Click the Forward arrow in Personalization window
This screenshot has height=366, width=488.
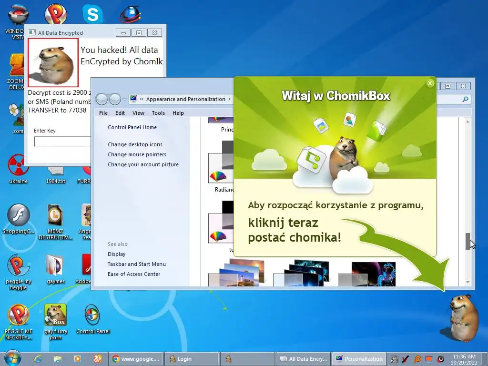pyautogui.click(x=115, y=99)
